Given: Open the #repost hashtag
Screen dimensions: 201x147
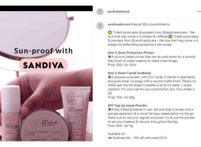Looking at the screenshot, I should 136,24.
